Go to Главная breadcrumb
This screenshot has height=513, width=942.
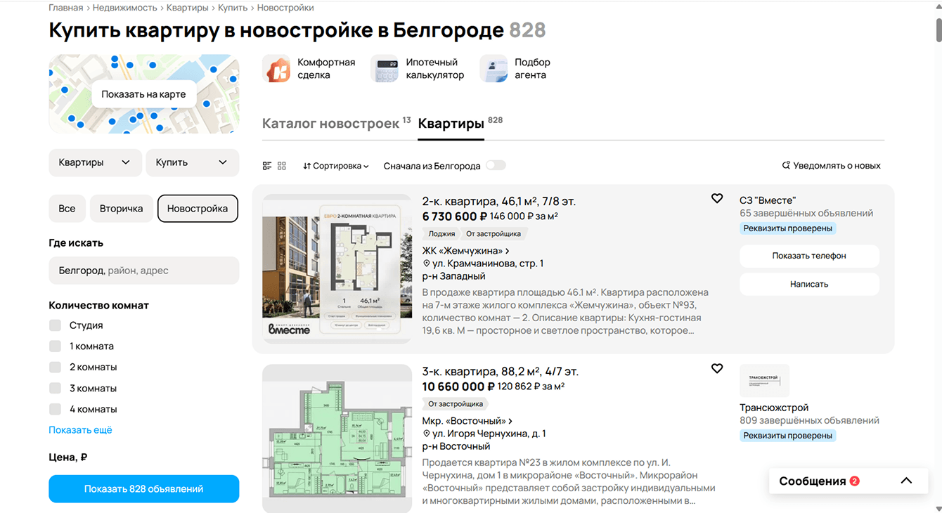point(65,8)
